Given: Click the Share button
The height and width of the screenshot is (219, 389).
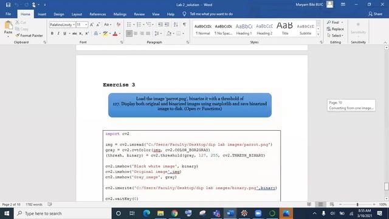Looking at the screenshot, I should coord(376,14).
